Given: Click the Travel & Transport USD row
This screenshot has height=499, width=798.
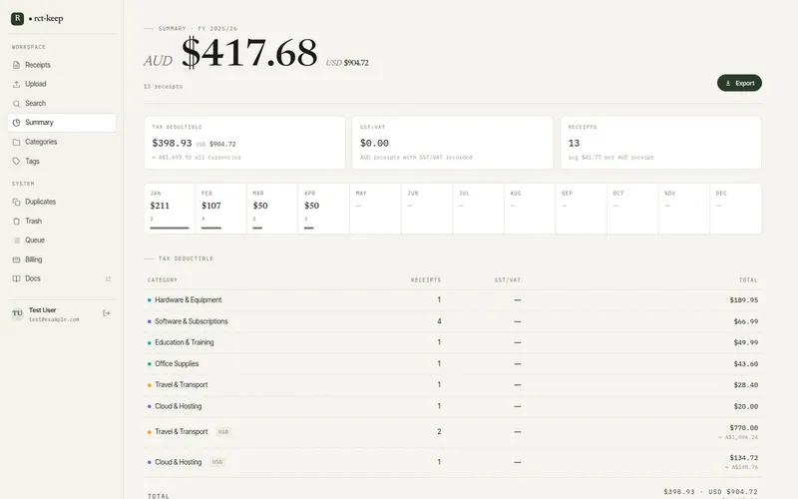Looking at the screenshot, I should [453, 432].
